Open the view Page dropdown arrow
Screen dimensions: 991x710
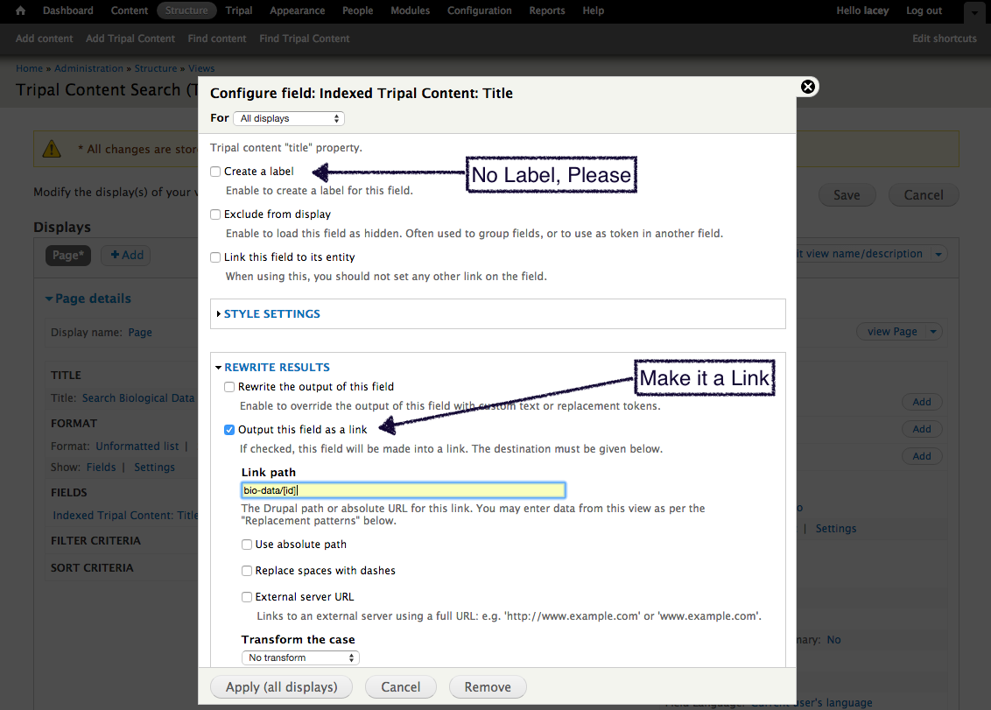pyautogui.click(x=934, y=332)
